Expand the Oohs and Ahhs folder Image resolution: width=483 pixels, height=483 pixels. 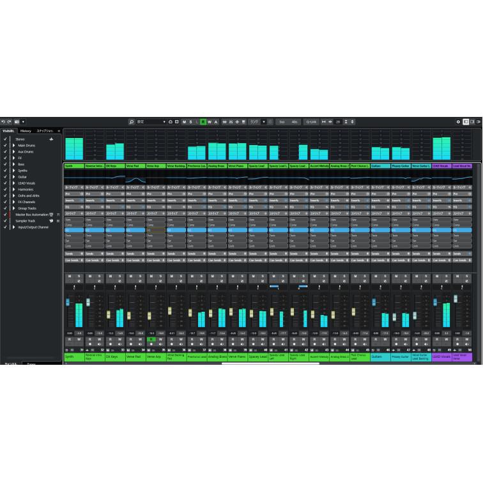[13, 195]
